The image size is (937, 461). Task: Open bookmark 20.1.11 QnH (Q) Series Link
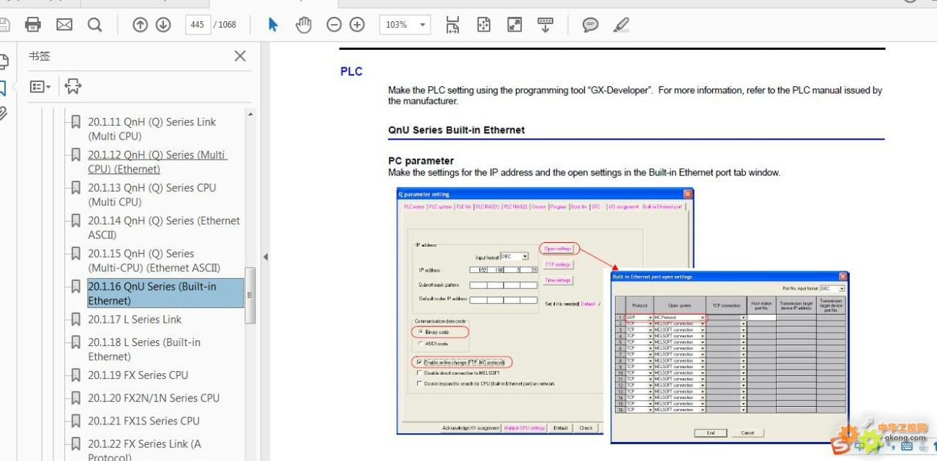tap(152, 129)
